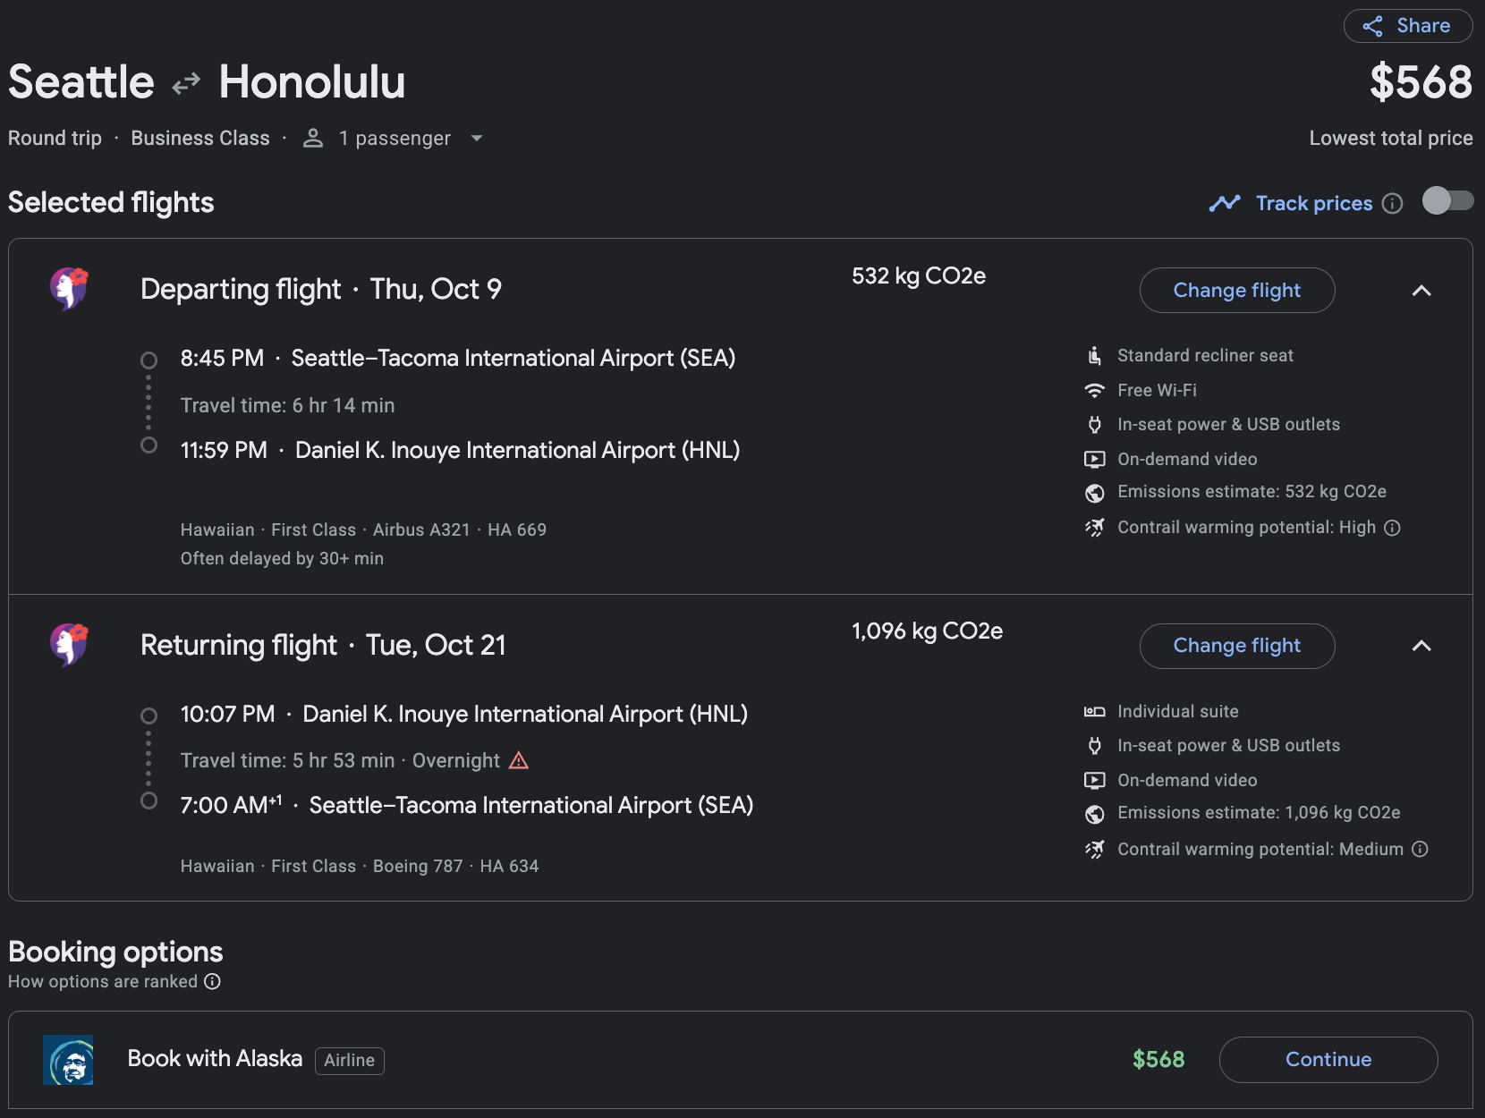The height and width of the screenshot is (1118, 1485).
Task: Toggle the Track prices switch
Action: (x=1447, y=200)
